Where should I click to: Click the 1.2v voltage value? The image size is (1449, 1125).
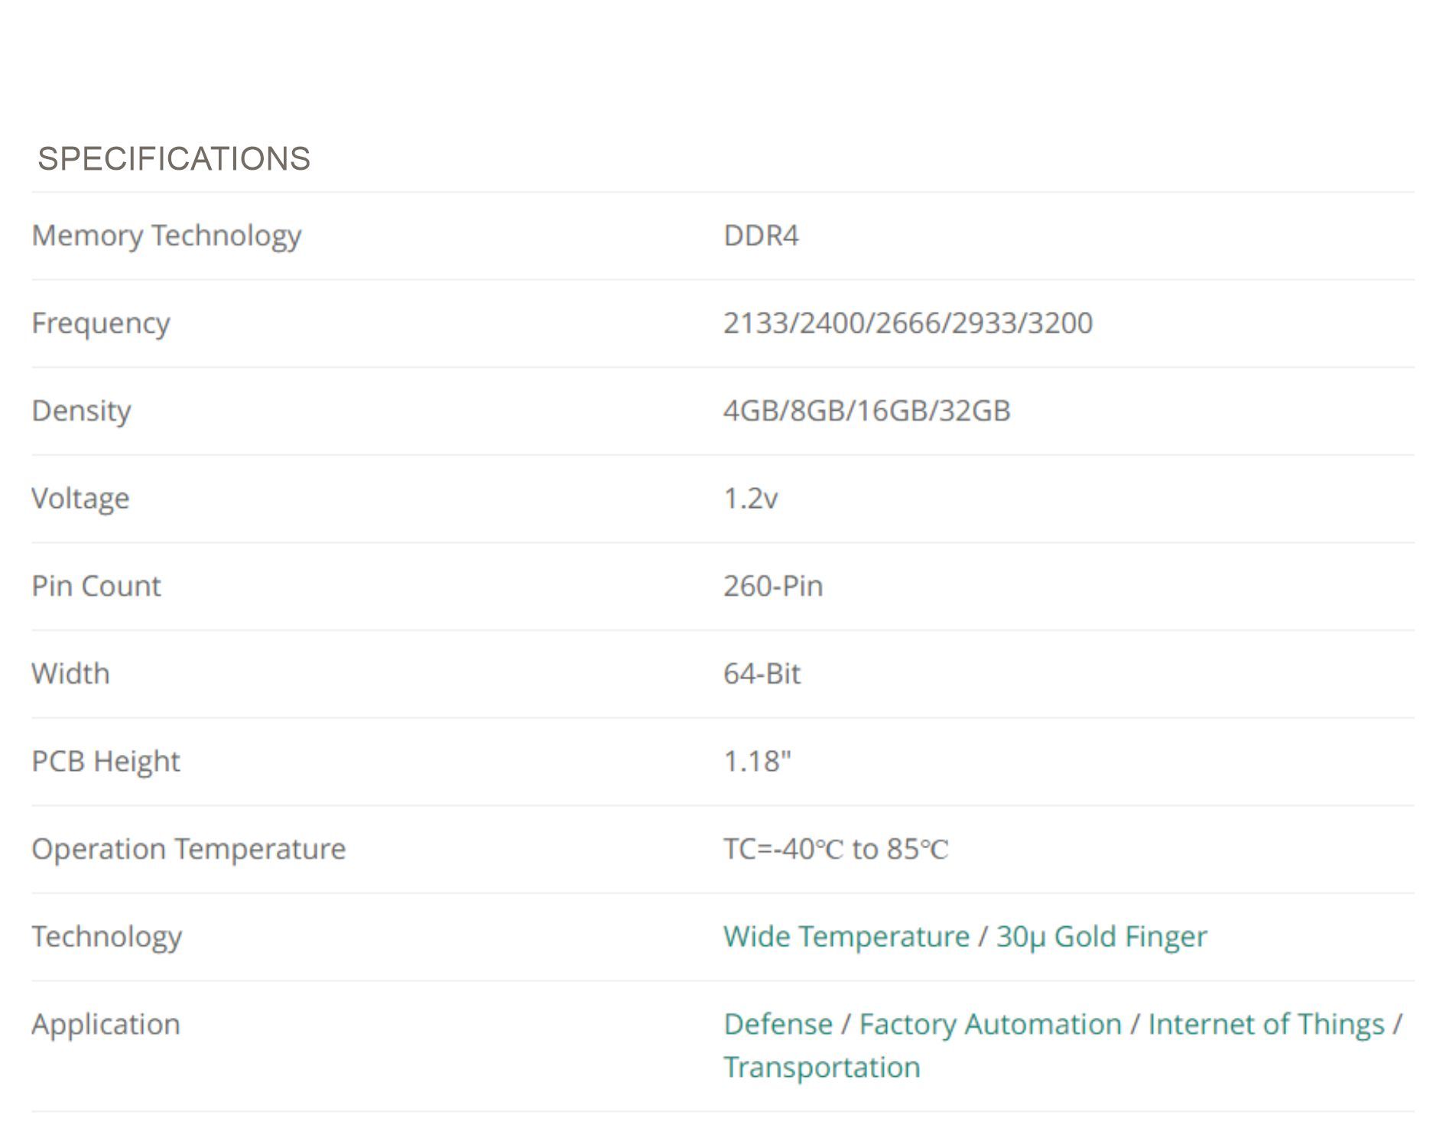pos(751,499)
